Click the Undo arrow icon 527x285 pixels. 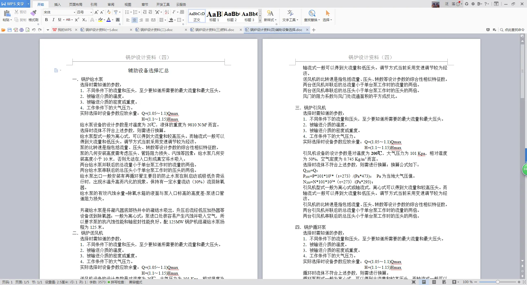click(33, 30)
